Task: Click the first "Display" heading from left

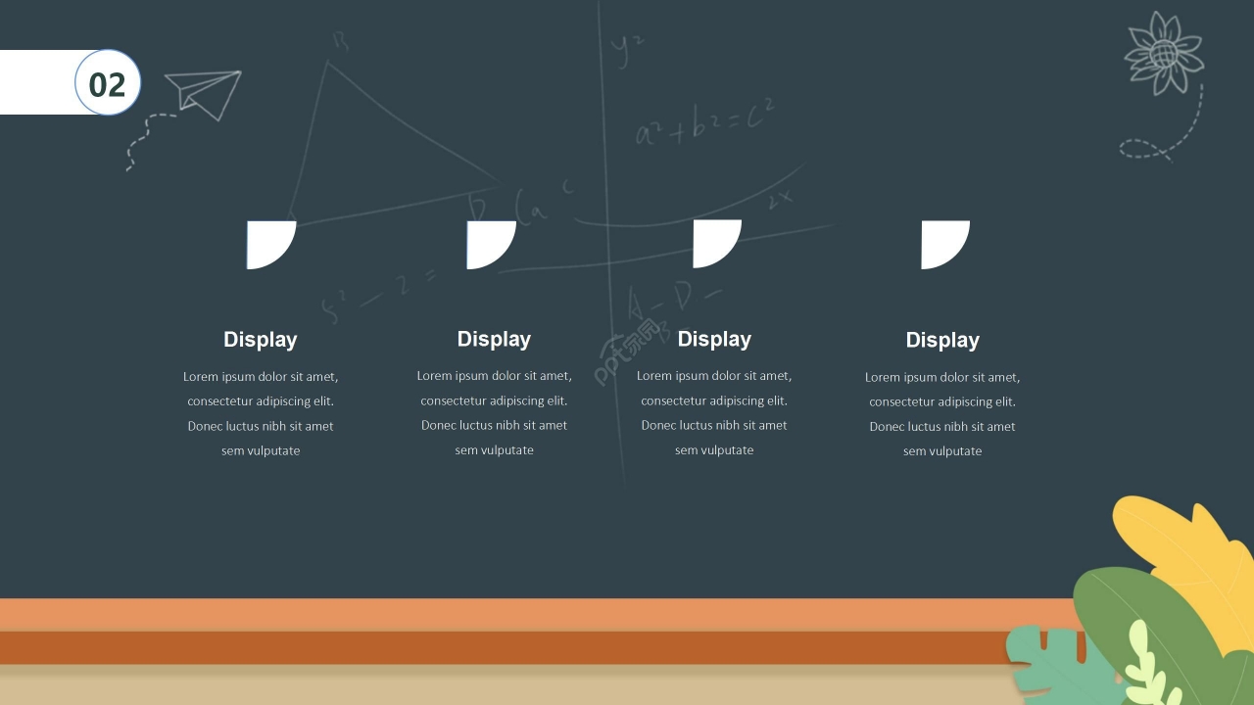Action: pyautogui.click(x=261, y=340)
